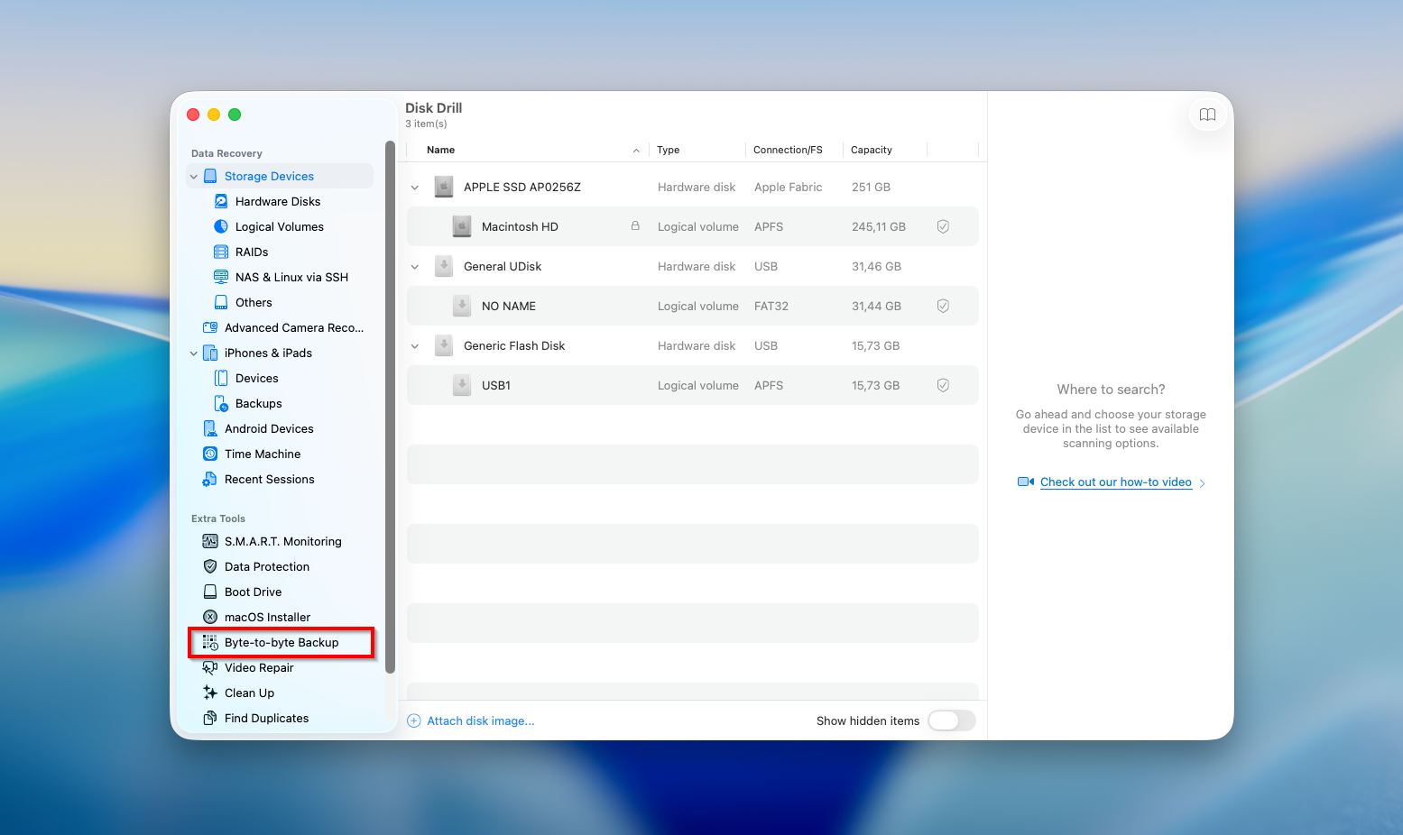1403x835 pixels.
Task: Click the macOS Installer icon
Action: 210,617
